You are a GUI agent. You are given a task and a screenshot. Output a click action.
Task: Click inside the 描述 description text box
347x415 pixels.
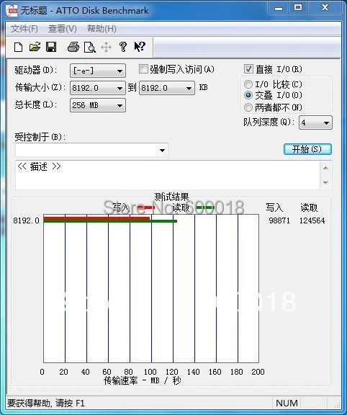pos(168,174)
